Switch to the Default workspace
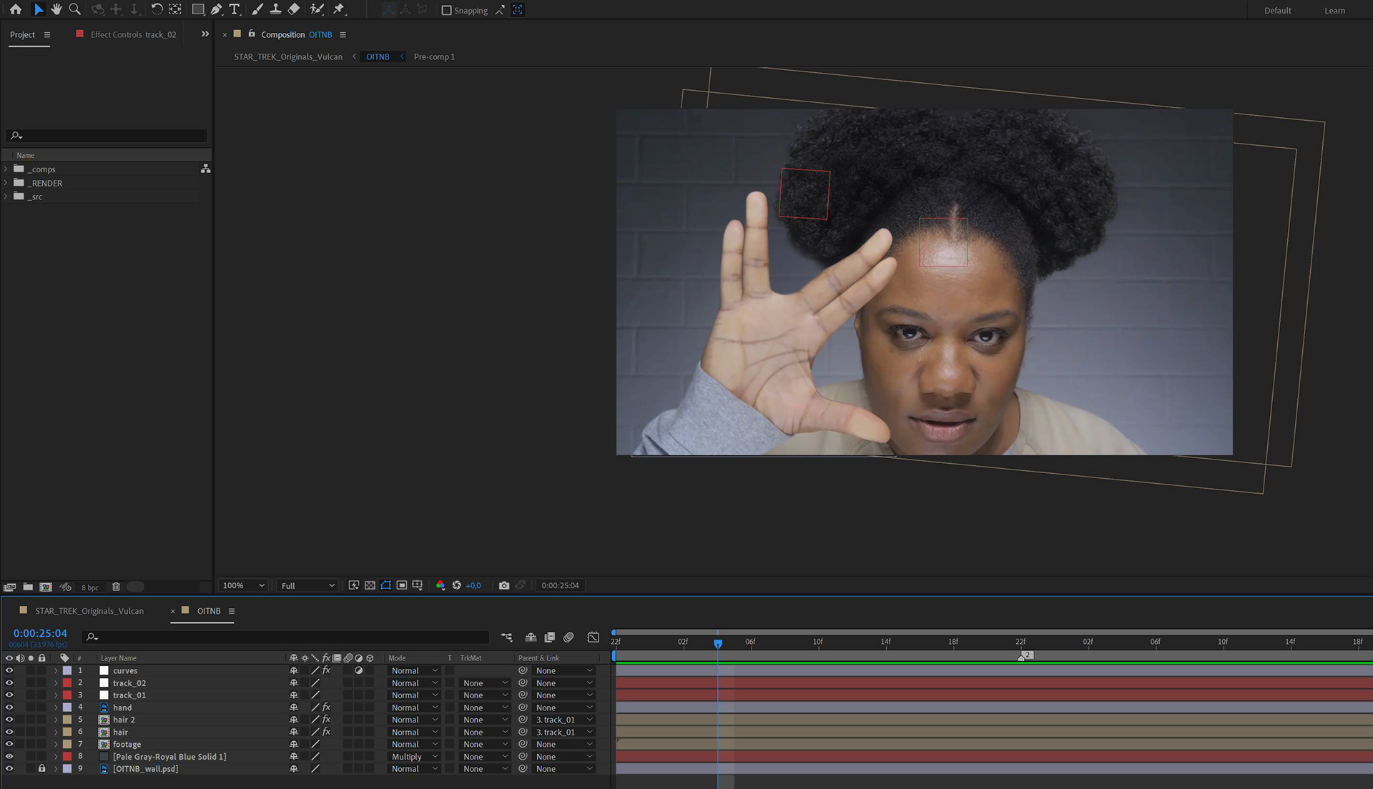This screenshot has width=1373, height=789. click(1278, 10)
